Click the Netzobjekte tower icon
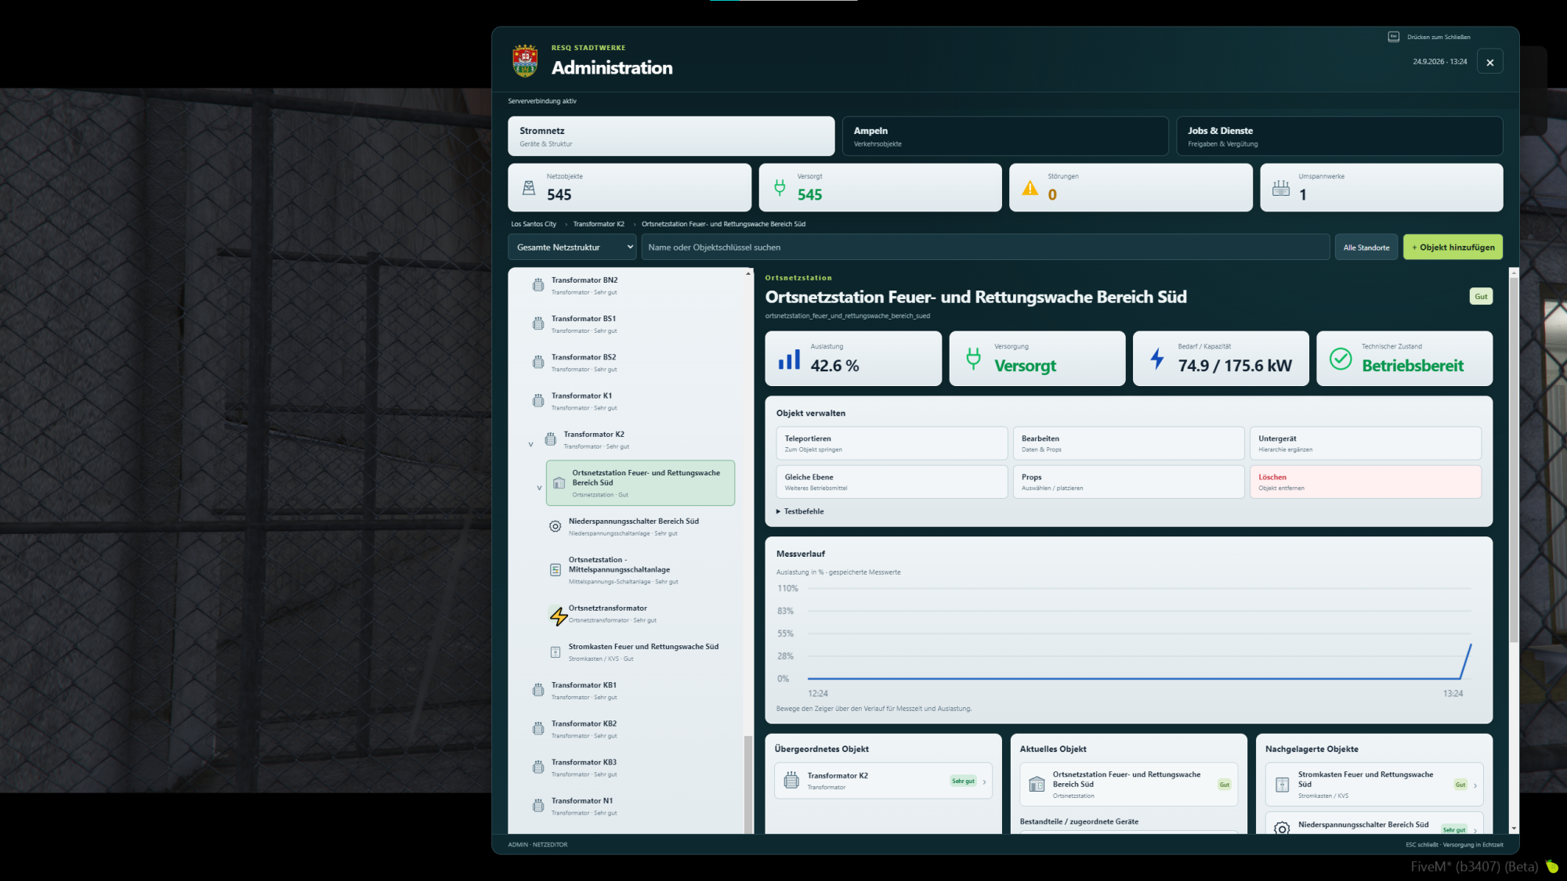Image resolution: width=1567 pixels, height=881 pixels. (529, 188)
